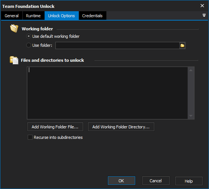Confirm with the OK button
The width and height of the screenshot is (209, 189).
click(x=121, y=181)
